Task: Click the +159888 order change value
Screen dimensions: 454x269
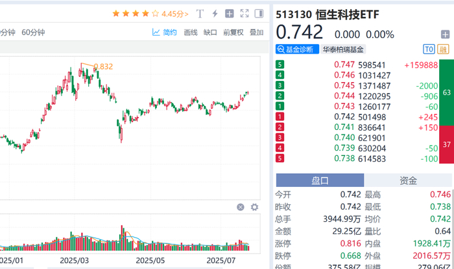Action: [x=421, y=65]
